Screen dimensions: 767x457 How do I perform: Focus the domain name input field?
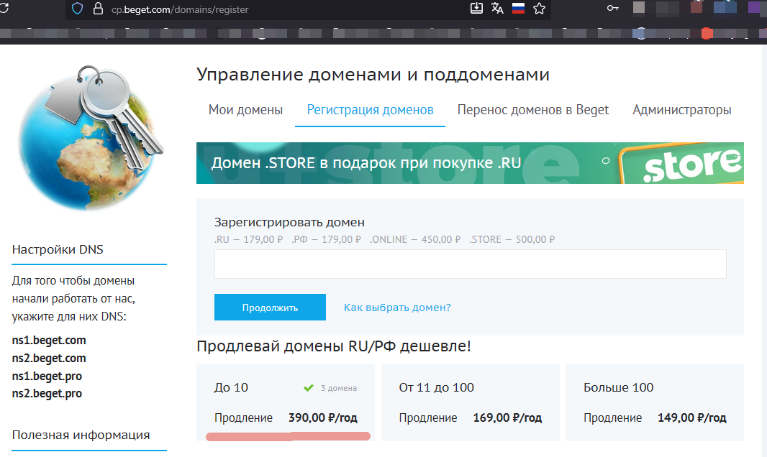[470, 264]
